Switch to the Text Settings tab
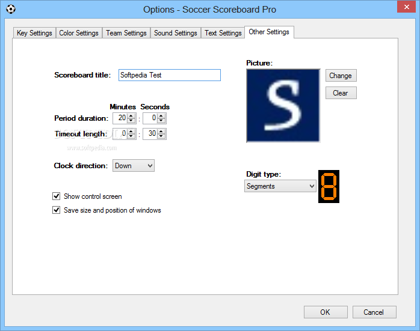The width and height of the screenshot is (420, 331). coord(223,33)
